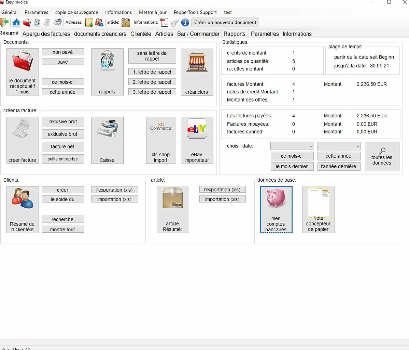Viewport: 409px width, 350px height.
Task: Click the add address book icon
Action: [x=89, y=23]
